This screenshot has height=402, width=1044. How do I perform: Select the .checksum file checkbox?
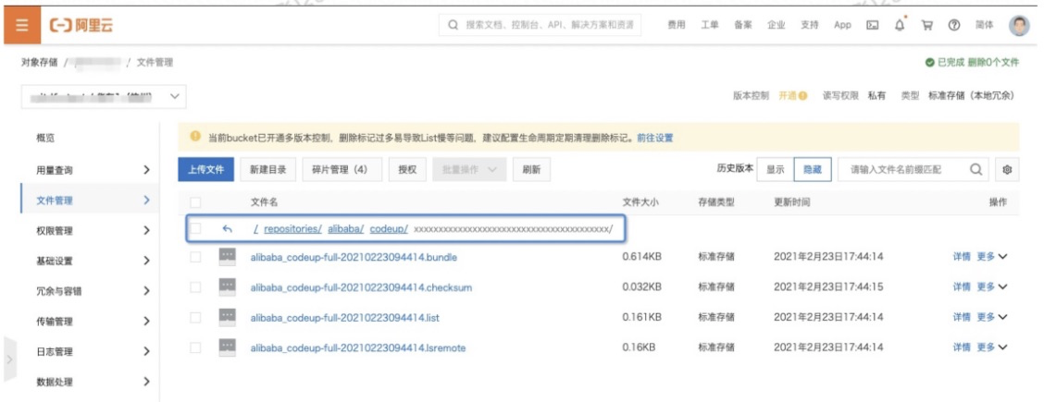[195, 287]
